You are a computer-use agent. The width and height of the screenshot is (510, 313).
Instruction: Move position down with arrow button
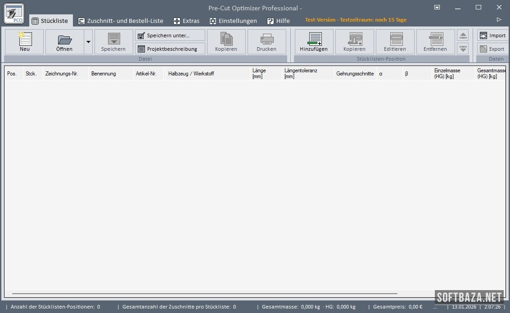[x=463, y=48]
